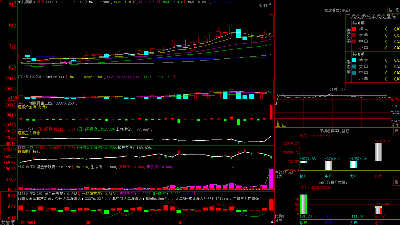Click the MA4: 7.416 green value
The height and width of the screenshot is (225, 400).
click(x=174, y=2)
